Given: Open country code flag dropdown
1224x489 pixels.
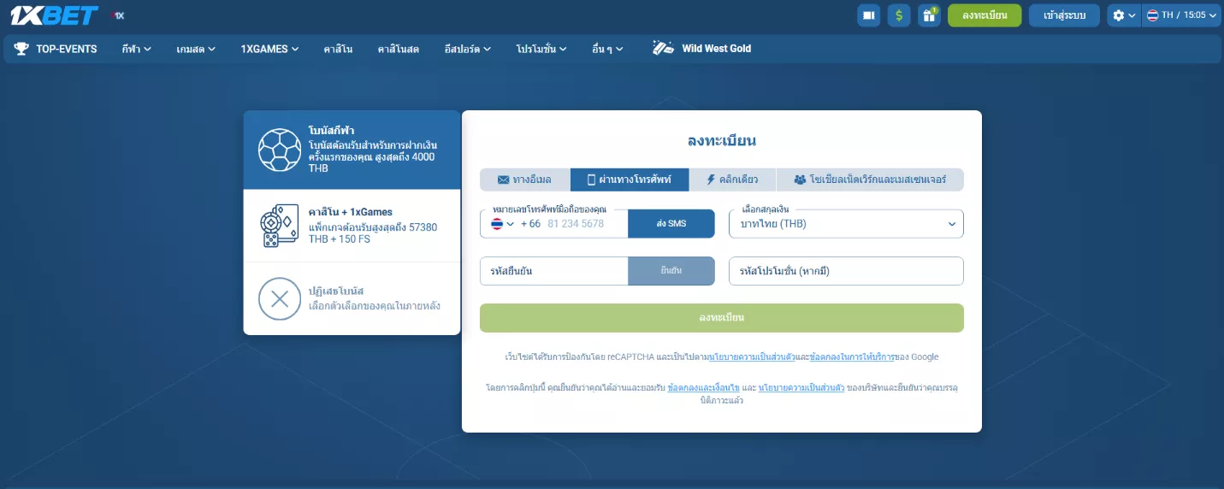Looking at the screenshot, I should [503, 223].
